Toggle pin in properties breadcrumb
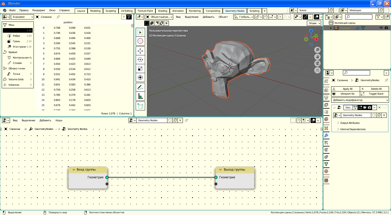 pyautogui.click(x=386, y=80)
